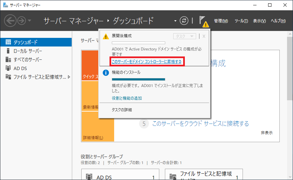
Task: Open the ヘルプ(H) menu
Action: click(278, 21)
